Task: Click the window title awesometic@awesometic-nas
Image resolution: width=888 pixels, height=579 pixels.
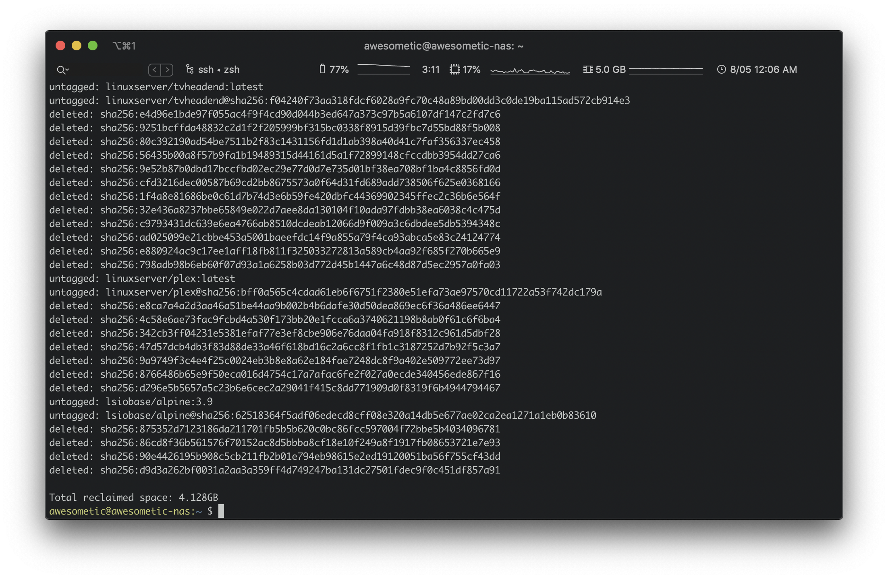Action: coord(443,46)
